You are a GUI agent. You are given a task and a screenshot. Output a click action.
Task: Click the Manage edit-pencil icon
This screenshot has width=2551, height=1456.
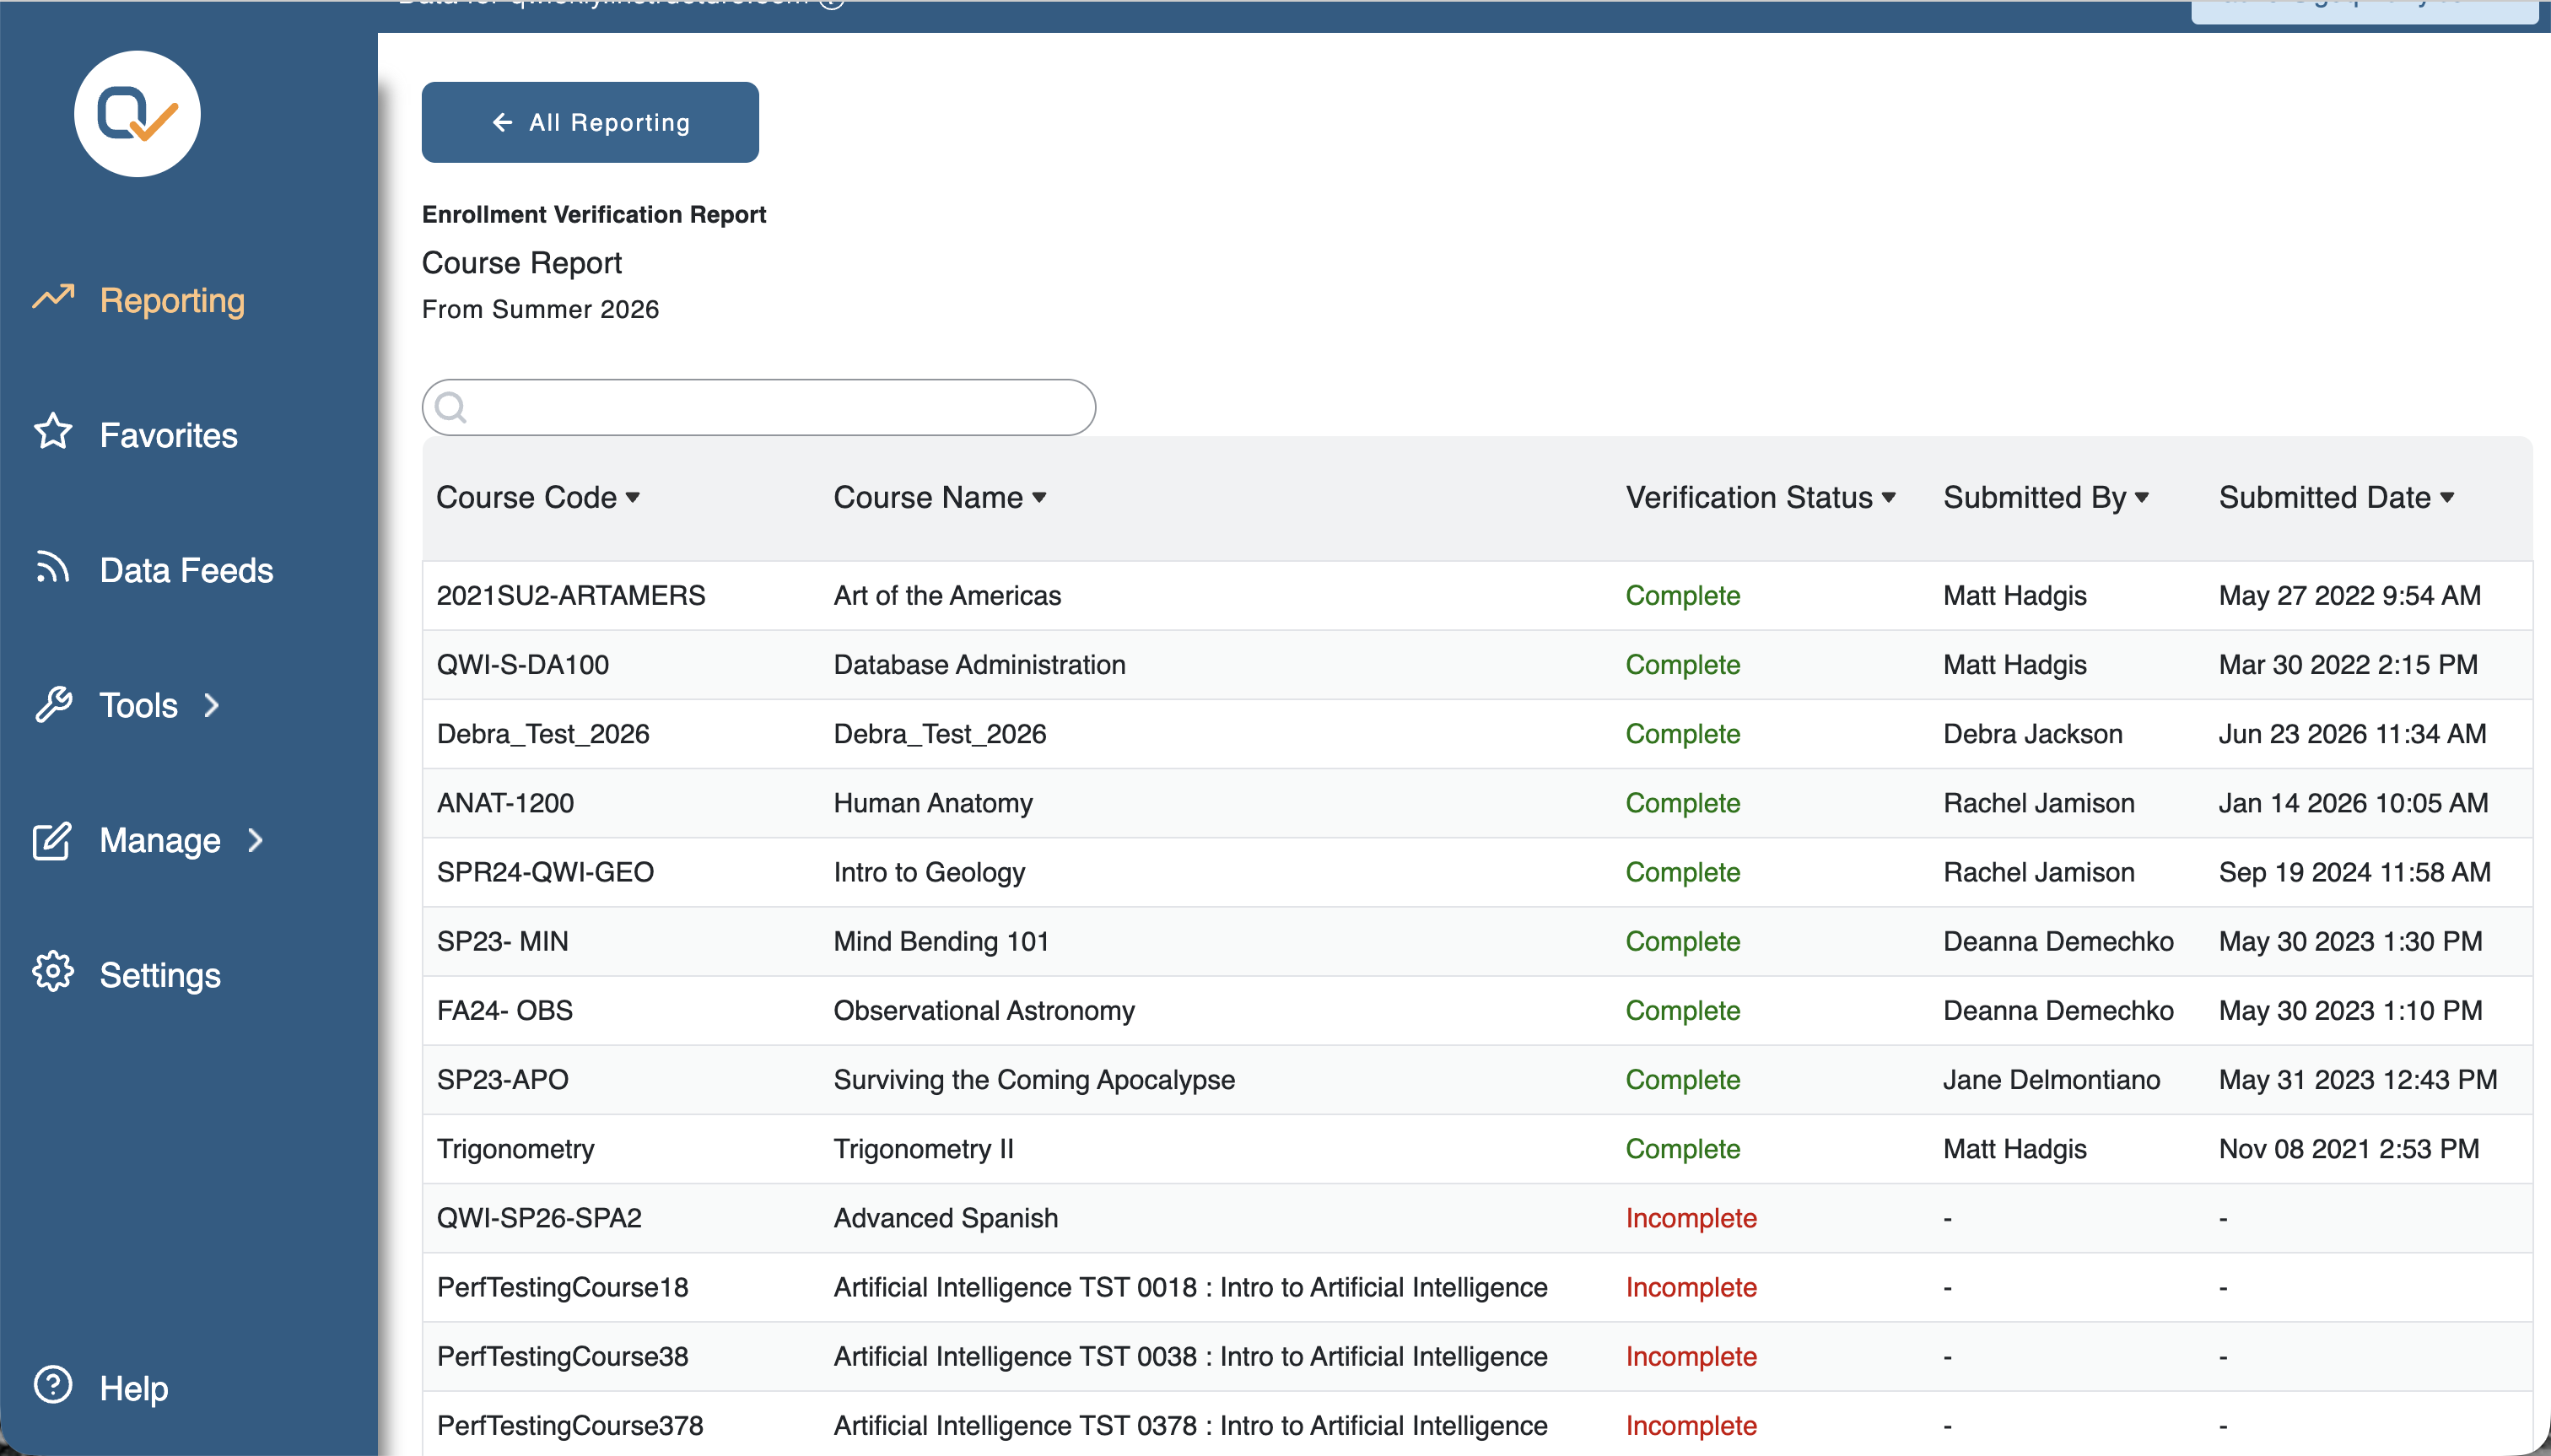coord(53,840)
